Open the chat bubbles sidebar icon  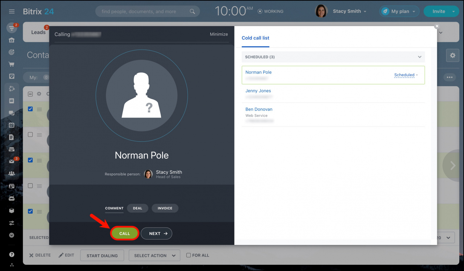12,113
